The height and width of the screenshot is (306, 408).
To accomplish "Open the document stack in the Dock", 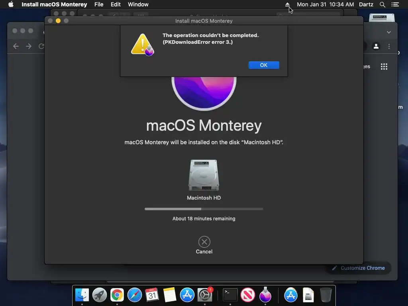I will [x=308, y=295].
